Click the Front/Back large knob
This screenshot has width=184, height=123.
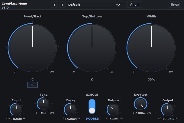point(33,48)
